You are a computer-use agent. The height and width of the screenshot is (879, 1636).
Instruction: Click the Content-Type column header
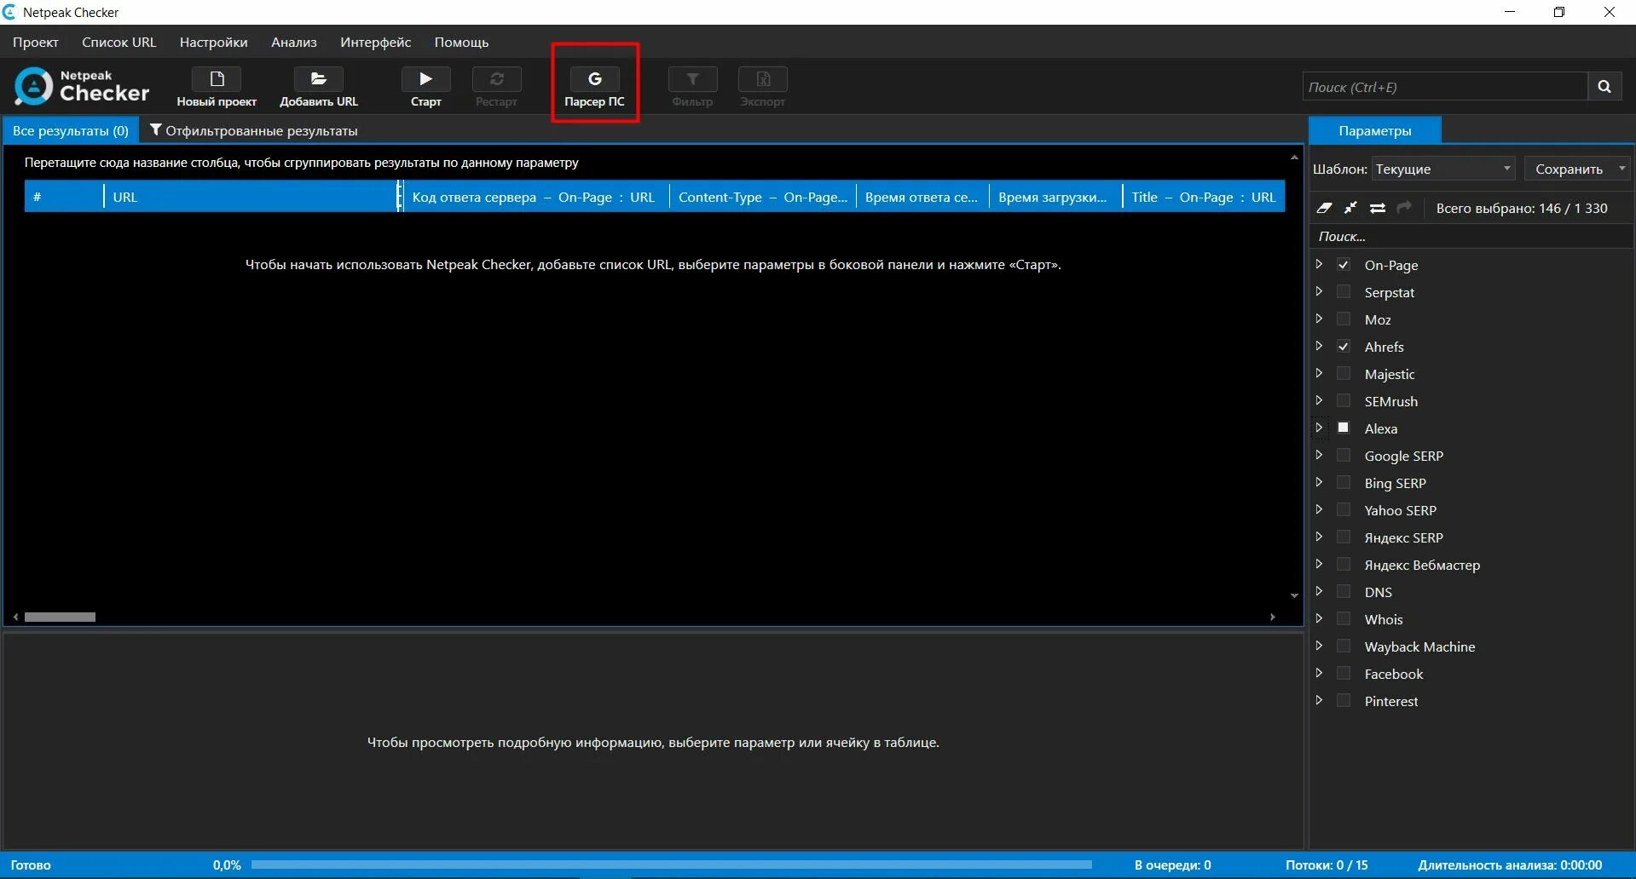point(763,197)
